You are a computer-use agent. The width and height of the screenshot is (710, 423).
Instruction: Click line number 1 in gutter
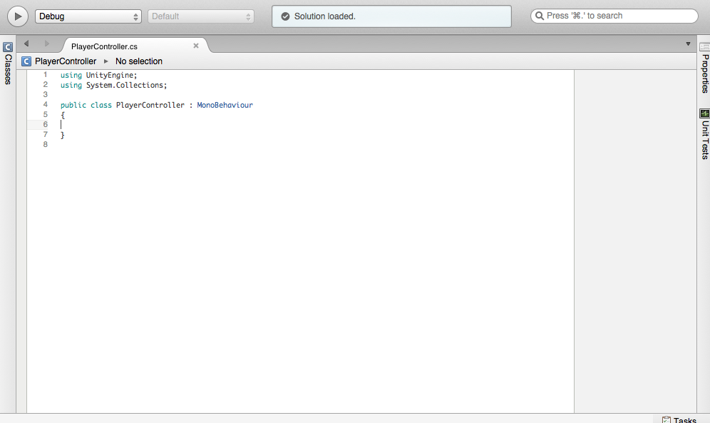[46, 75]
